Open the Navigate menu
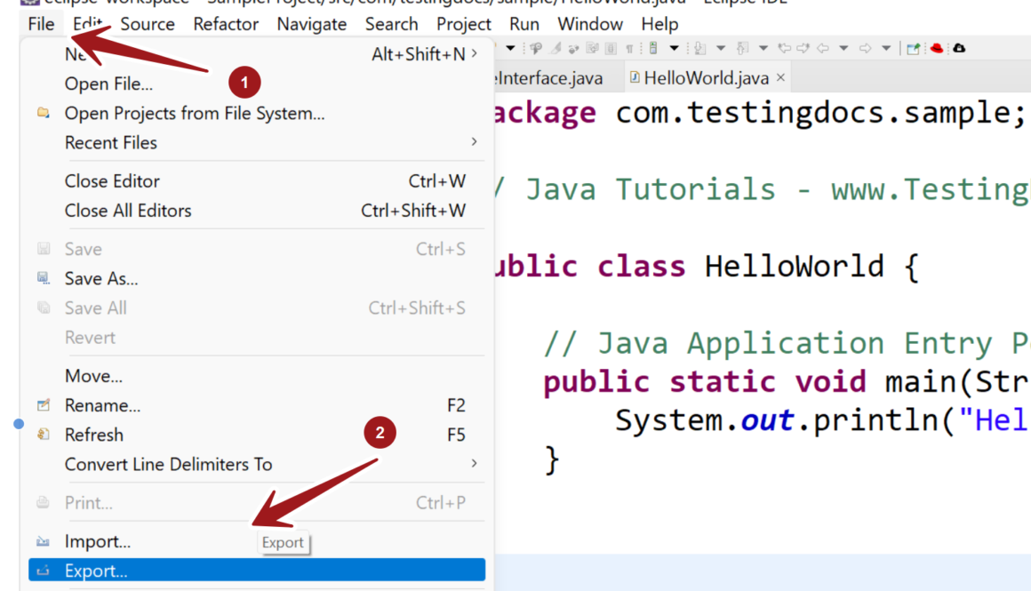Image resolution: width=1031 pixels, height=591 pixels. coord(310,24)
